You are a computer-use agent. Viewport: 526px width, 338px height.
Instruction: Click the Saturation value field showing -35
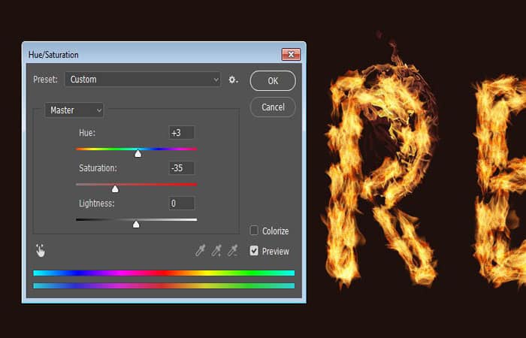coord(182,167)
